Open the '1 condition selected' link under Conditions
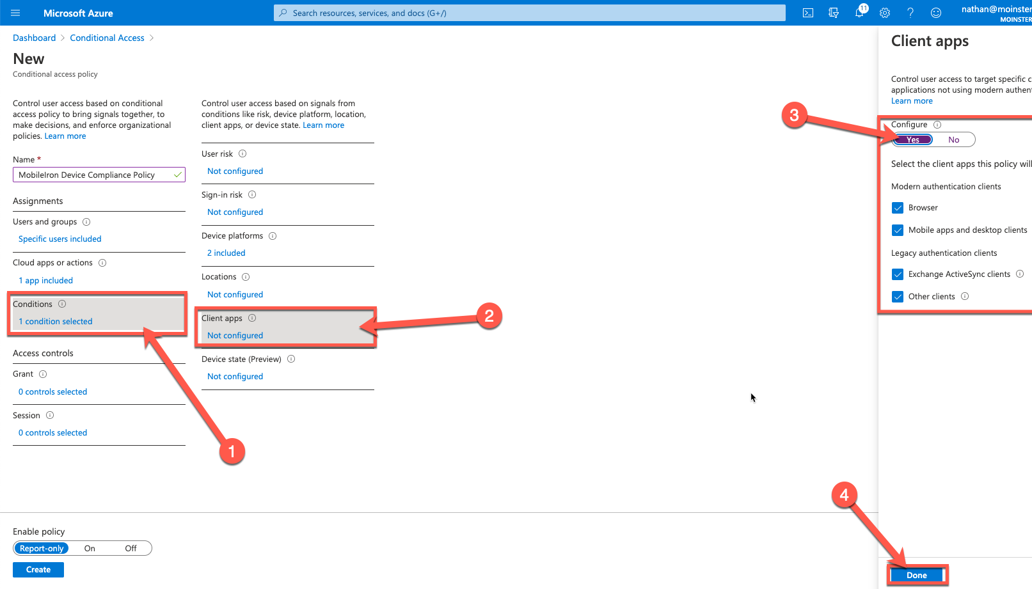The image size is (1032, 589). click(55, 321)
